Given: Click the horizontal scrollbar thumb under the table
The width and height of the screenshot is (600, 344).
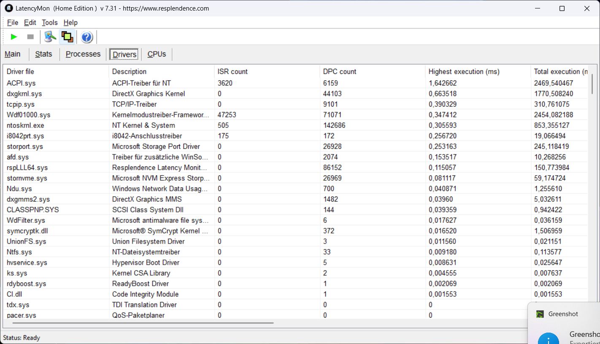Looking at the screenshot, I should [143, 323].
